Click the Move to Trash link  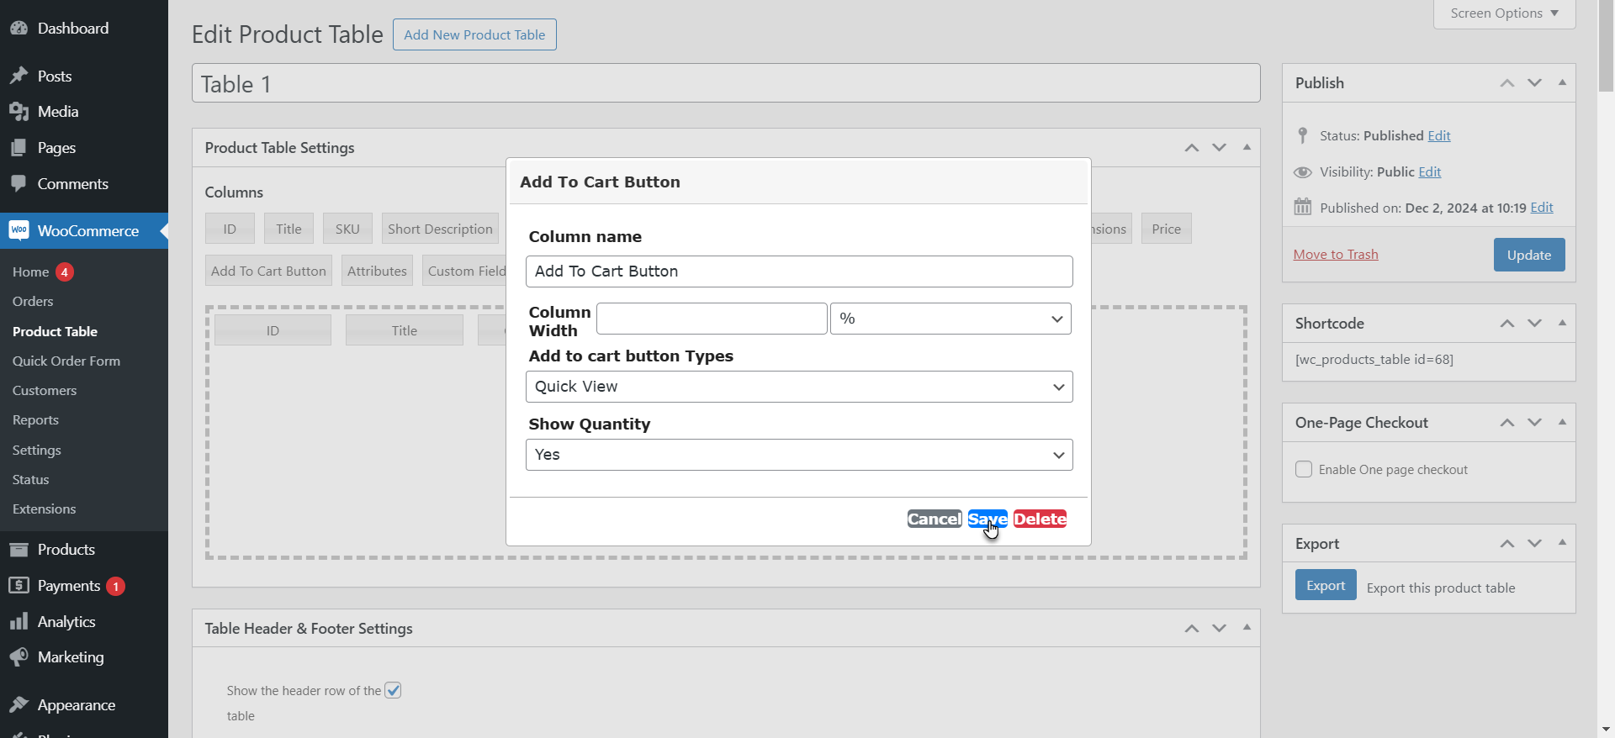pyautogui.click(x=1336, y=255)
